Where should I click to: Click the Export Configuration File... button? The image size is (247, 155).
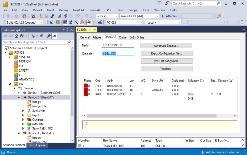167,53
